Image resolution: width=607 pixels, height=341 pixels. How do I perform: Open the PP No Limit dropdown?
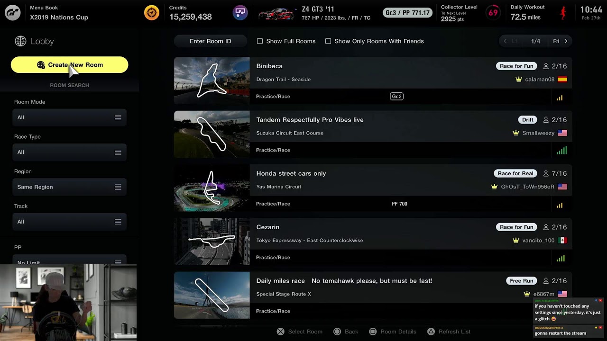[69, 260]
